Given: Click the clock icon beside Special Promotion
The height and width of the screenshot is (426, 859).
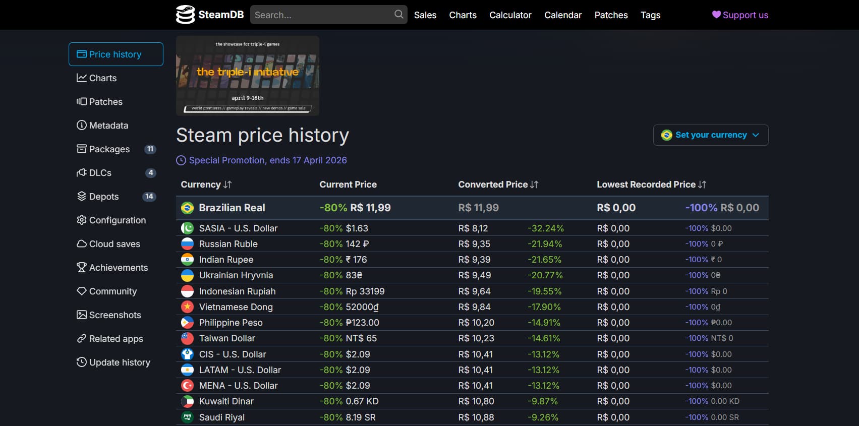Looking at the screenshot, I should (x=181, y=160).
